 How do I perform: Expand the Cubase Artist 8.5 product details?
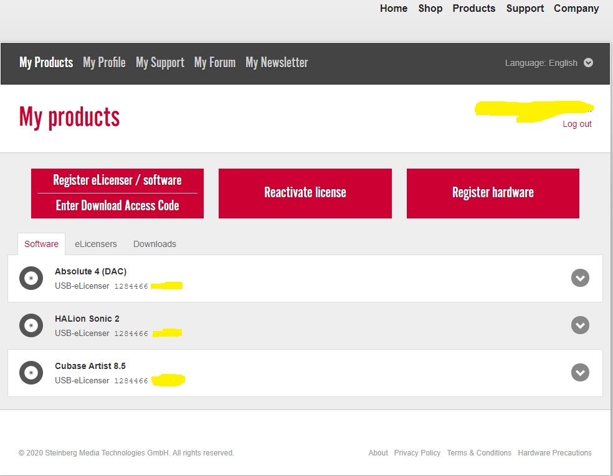coord(580,373)
